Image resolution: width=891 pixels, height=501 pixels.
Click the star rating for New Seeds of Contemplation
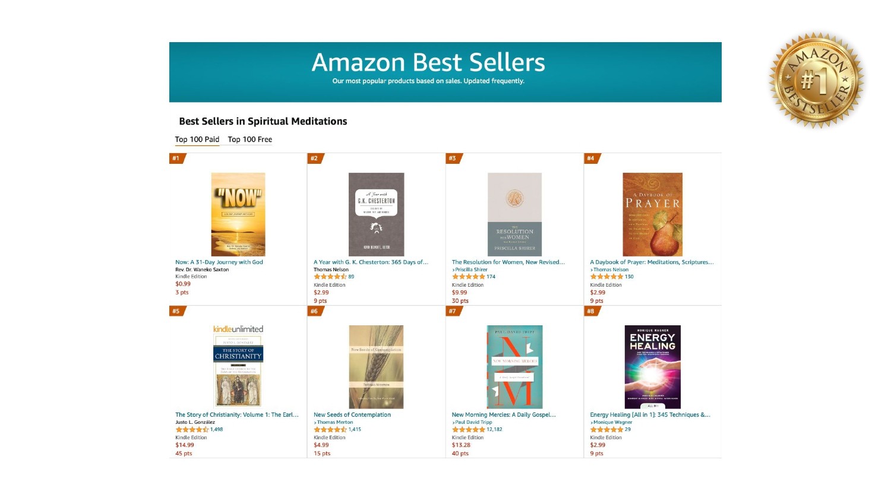click(x=330, y=429)
